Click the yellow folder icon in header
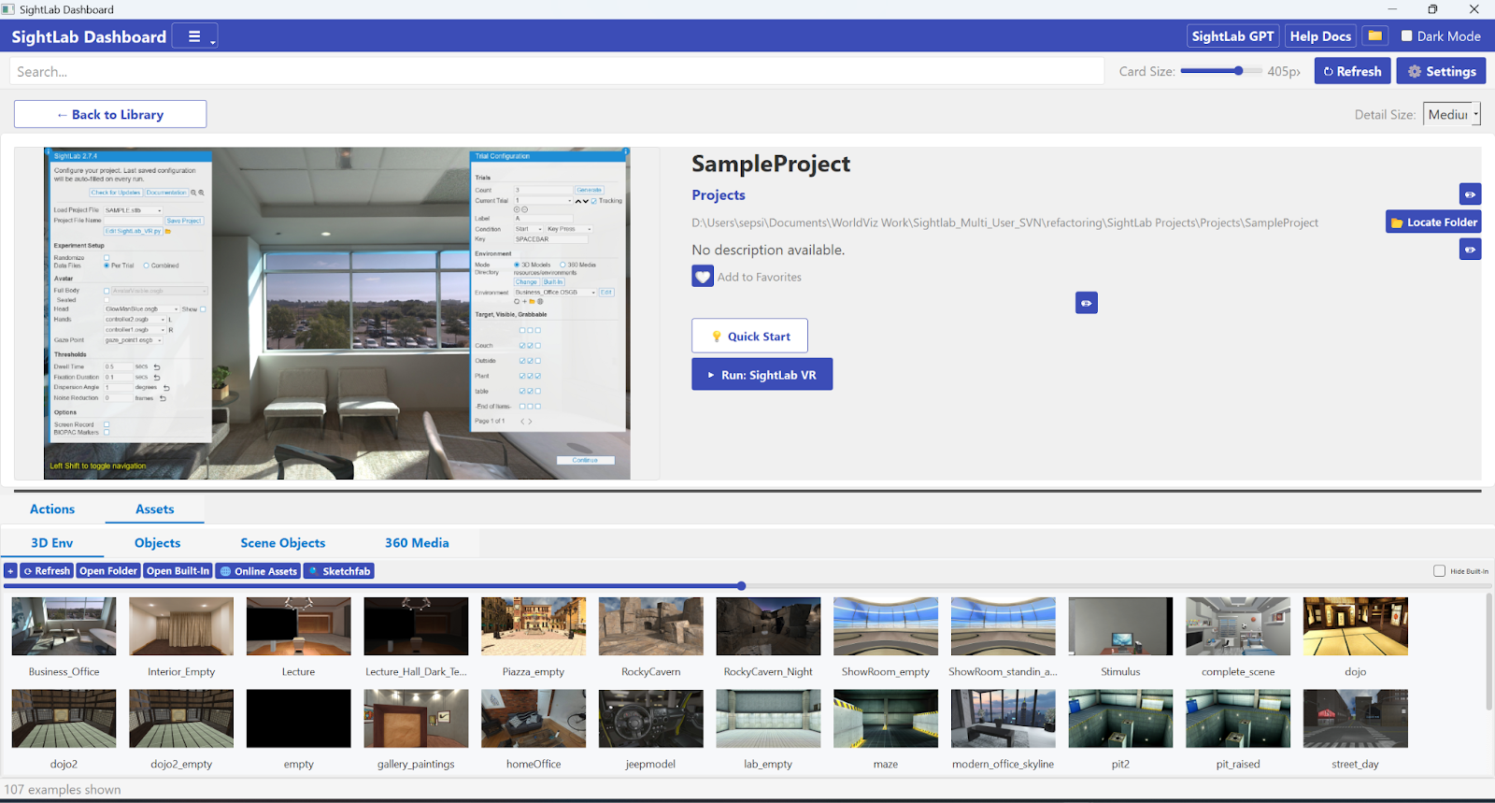Screen dimensions: 1495x803 1374,36
